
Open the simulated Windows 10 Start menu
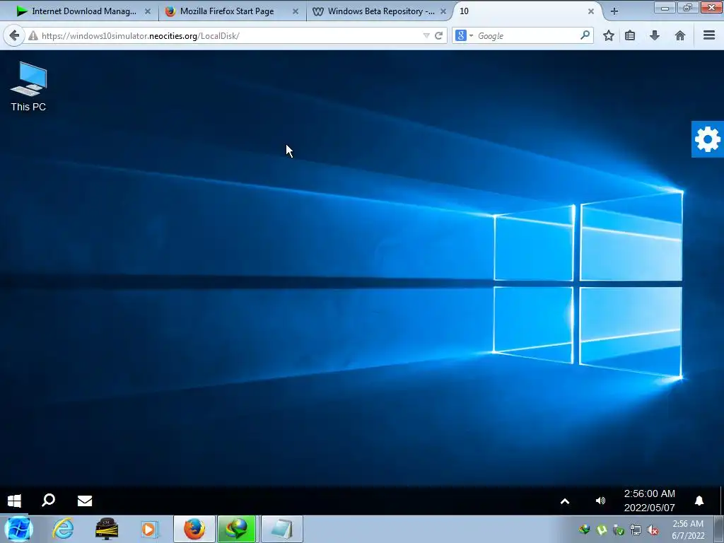pyautogui.click(x=14, y=501)
